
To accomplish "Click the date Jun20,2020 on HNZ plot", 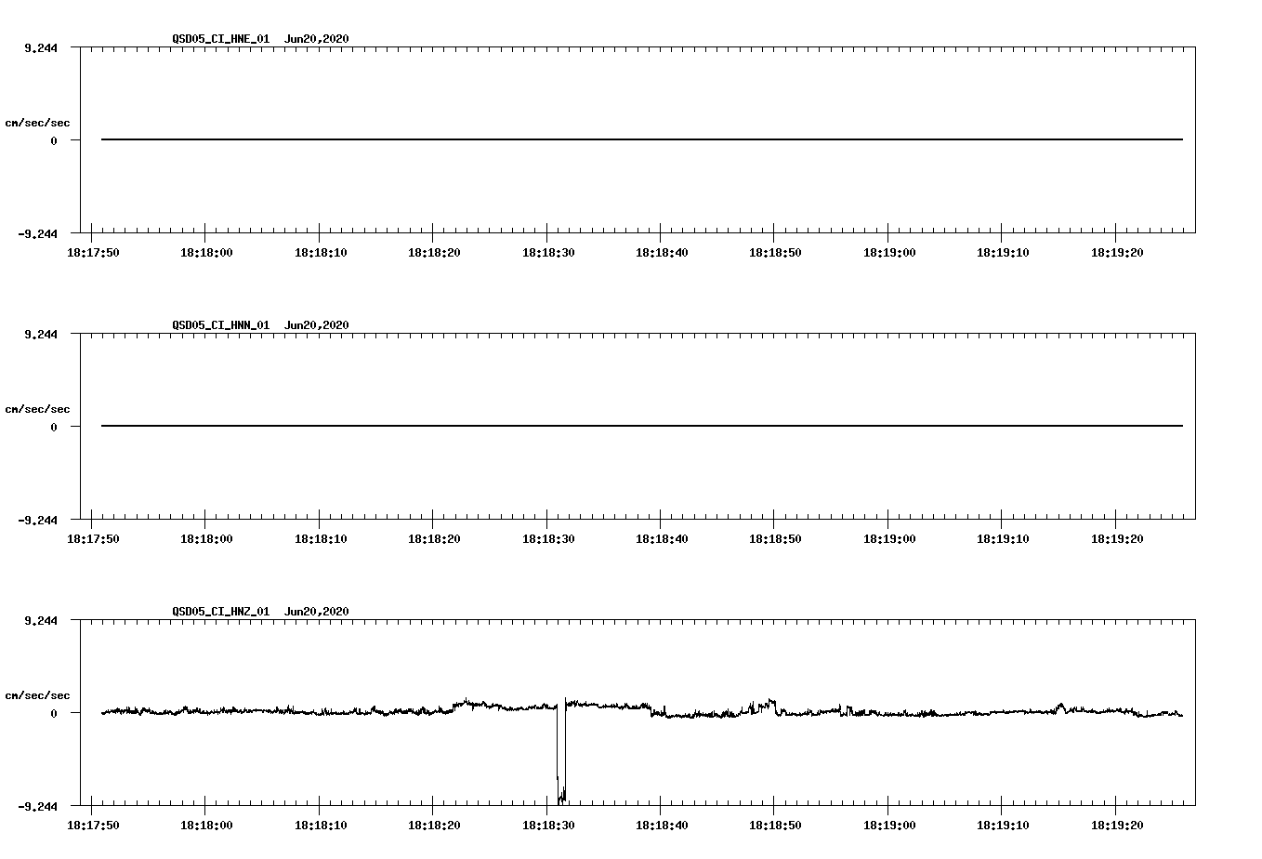I will tap(317, 612).
